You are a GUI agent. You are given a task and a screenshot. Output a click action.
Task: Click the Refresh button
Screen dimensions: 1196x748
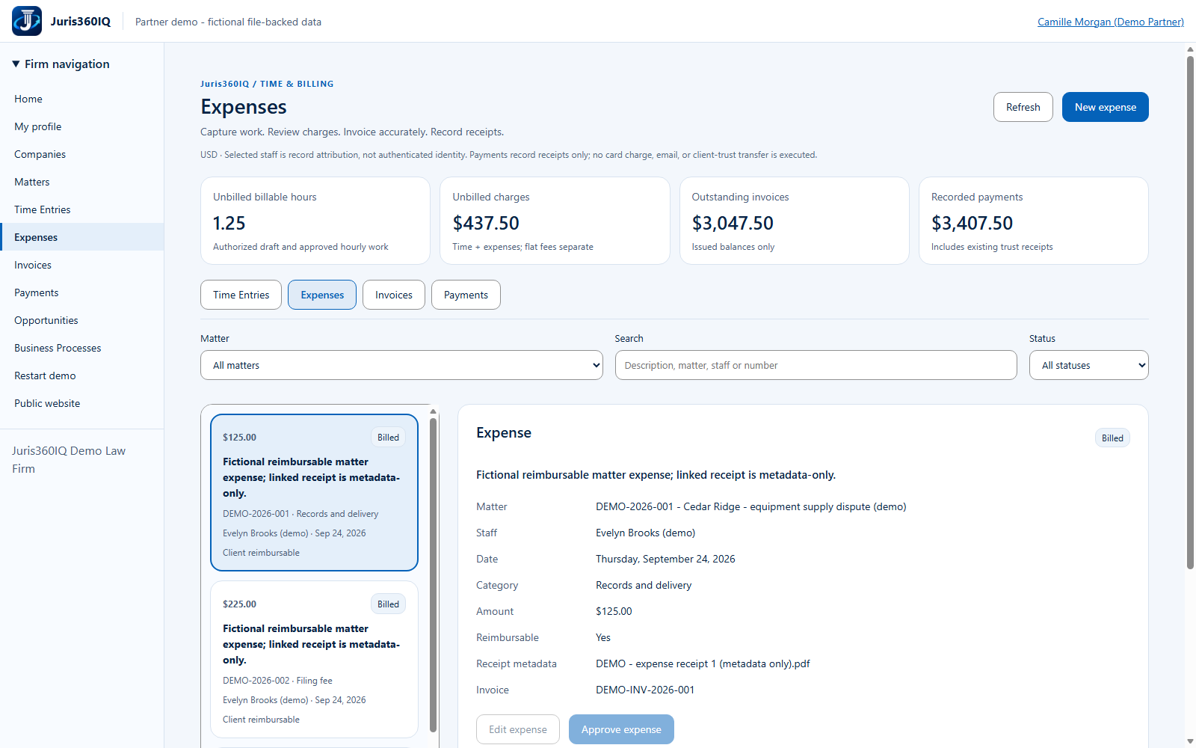point(1023,107)
